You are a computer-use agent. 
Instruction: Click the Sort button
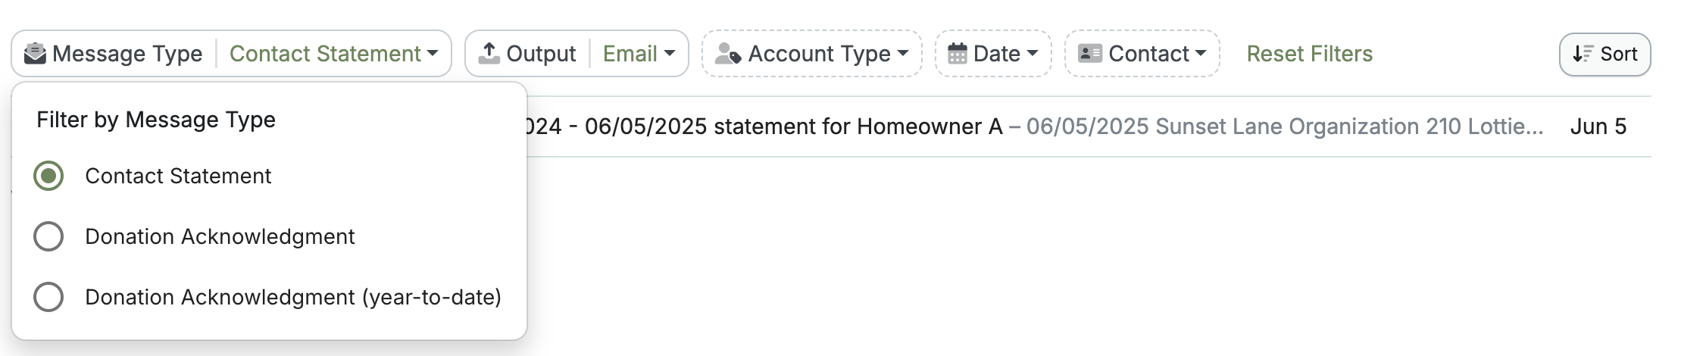(1605, 54)
